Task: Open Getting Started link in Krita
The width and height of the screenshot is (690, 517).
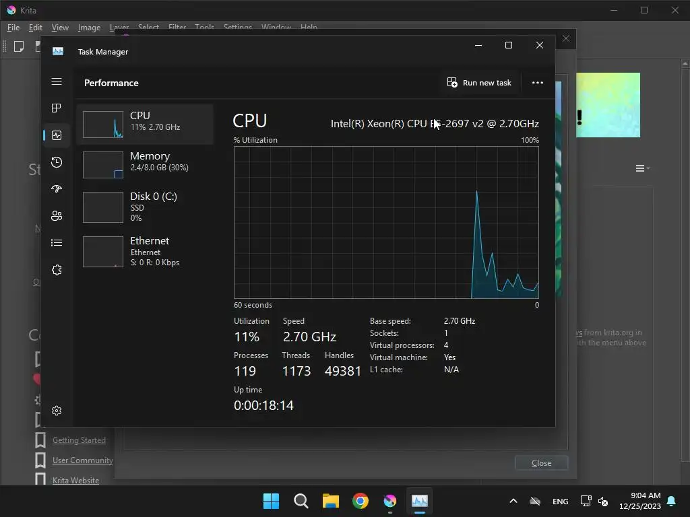Action: click(79, 440)
